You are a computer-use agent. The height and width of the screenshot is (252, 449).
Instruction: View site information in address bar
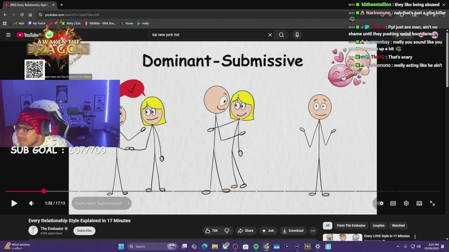[x=40, y=15]
